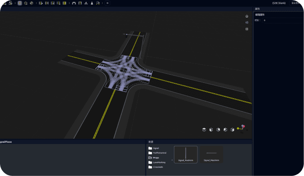Click the leftmost view cube icon
The image size is (304, 176).
(x=204, y=130)
